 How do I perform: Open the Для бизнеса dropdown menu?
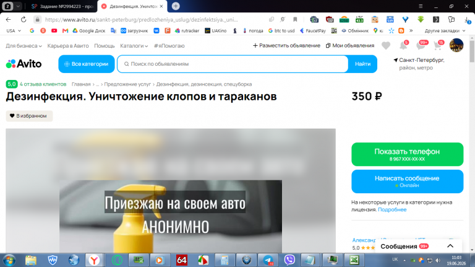click(x=24, y=46)
